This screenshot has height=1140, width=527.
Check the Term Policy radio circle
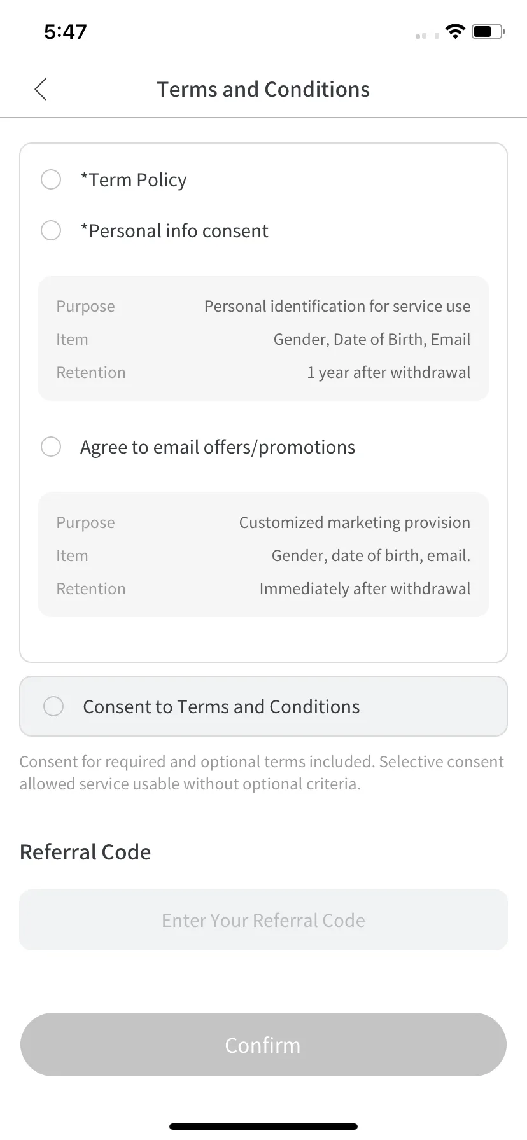51,179
